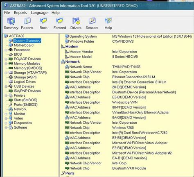Open the Reports menu

(20, 13)
